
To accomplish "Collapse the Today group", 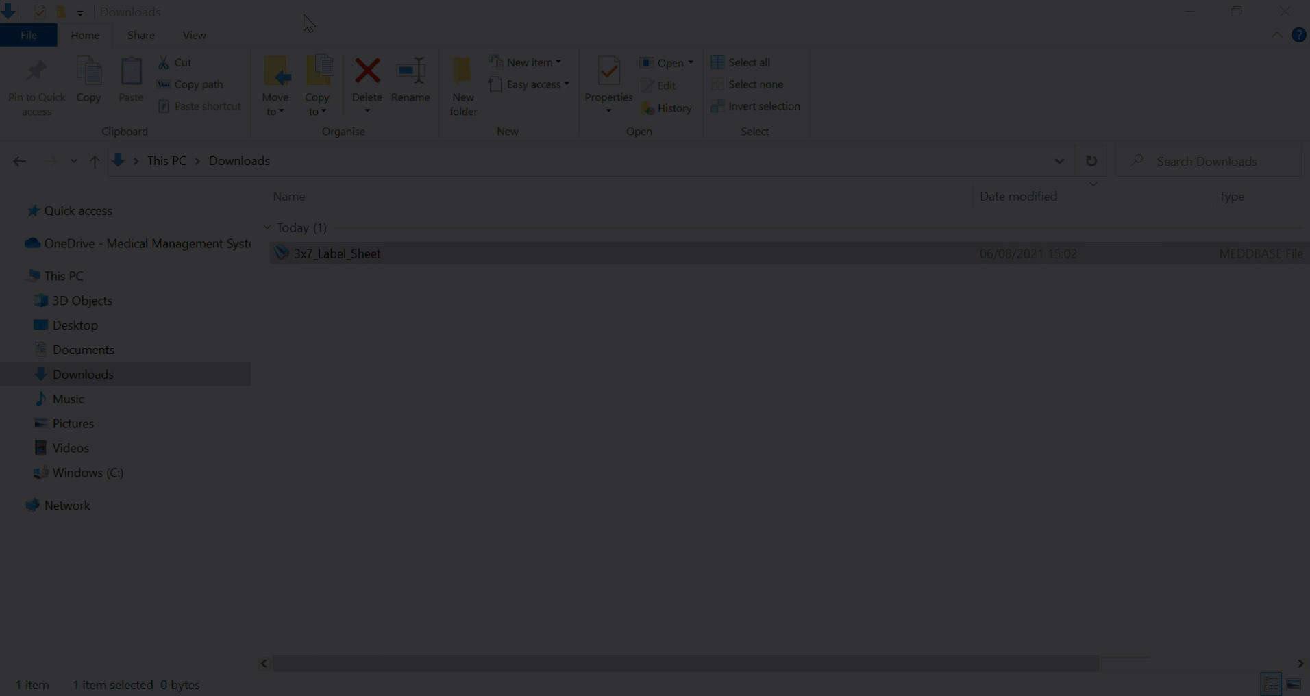I will click(x=267, y=227).
